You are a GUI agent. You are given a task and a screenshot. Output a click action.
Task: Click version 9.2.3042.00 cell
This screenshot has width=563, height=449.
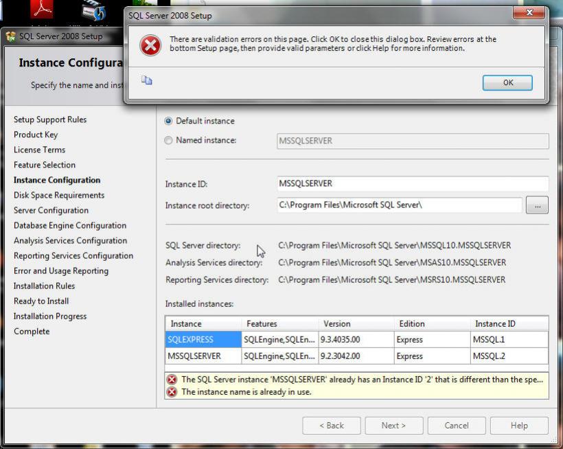(x=356, y=356)
